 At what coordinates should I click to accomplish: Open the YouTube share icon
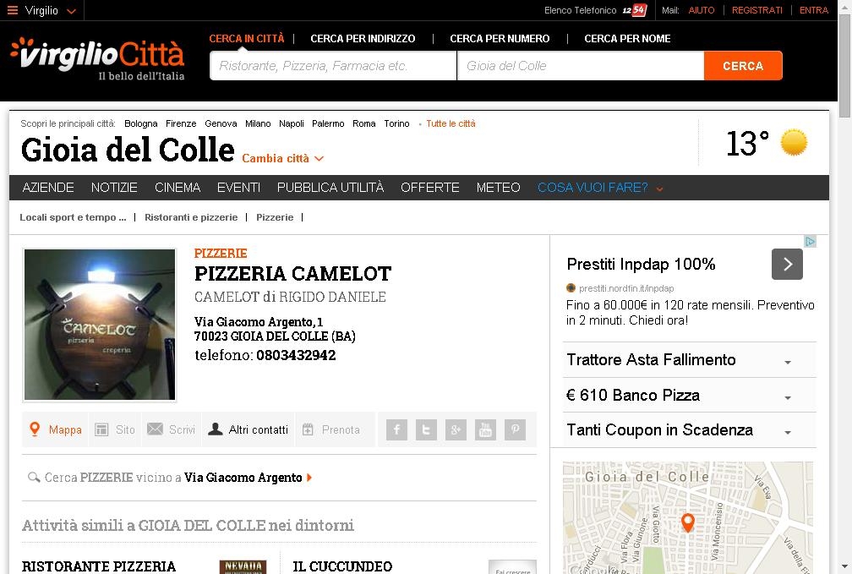coord(485,430)
